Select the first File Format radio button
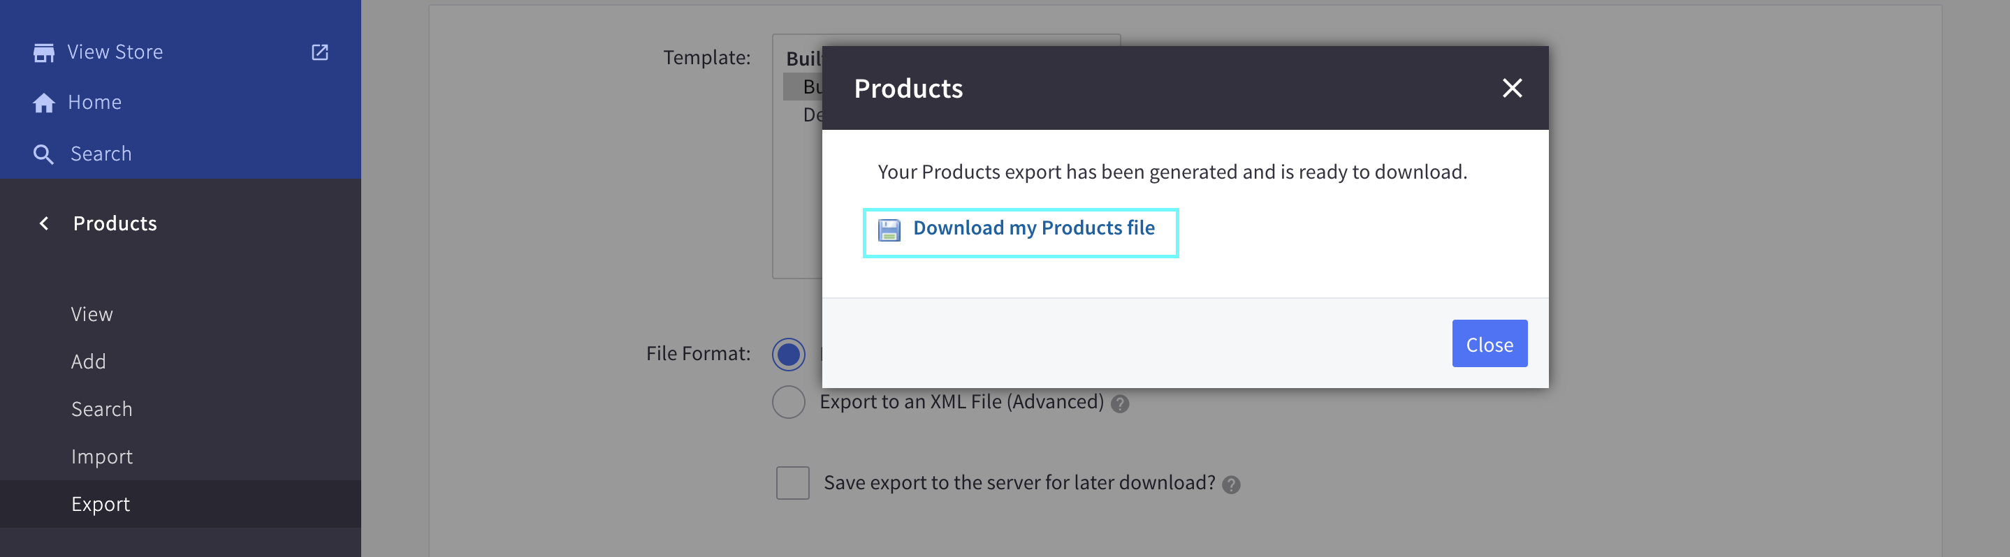 (788, 355)
